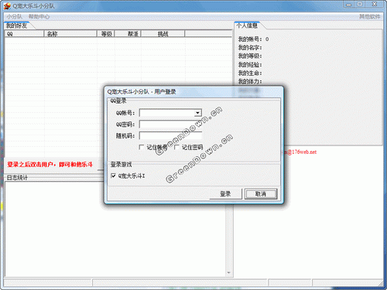The height and width of the screenshot is (290, 387).
Task: Sort by the 名称 column header
Action: [70, 34]
